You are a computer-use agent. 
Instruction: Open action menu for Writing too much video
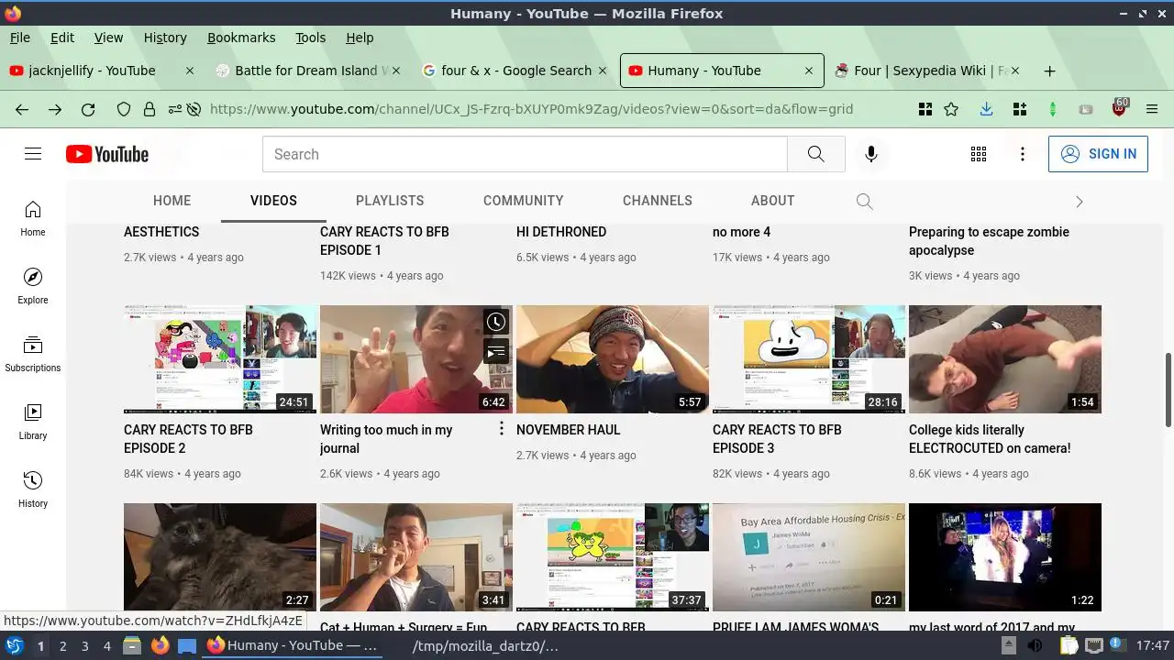501,429
